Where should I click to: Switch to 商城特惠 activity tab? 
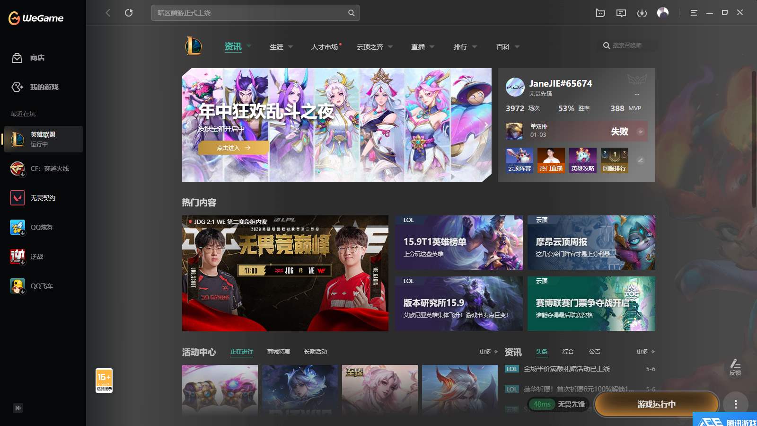click(279, 352)
